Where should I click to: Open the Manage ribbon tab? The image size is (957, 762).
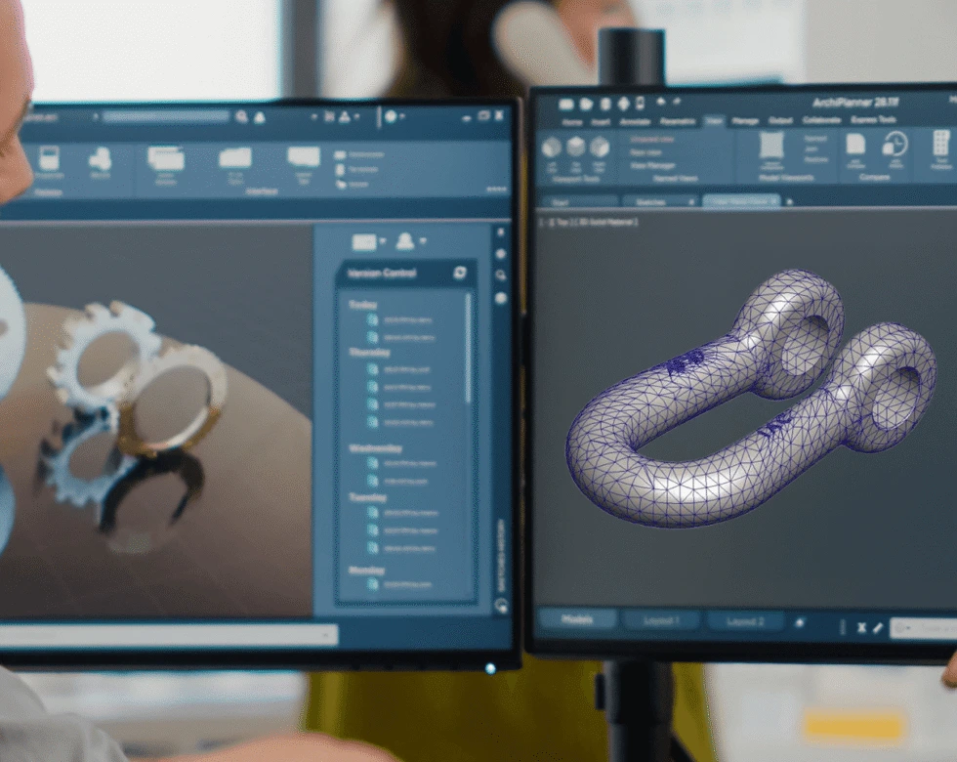745,121
